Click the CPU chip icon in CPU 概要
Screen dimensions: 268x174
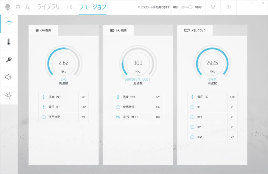[37, 30]
